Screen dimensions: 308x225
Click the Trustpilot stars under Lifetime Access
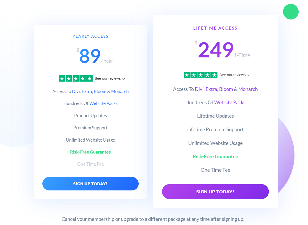pos(201,75)
